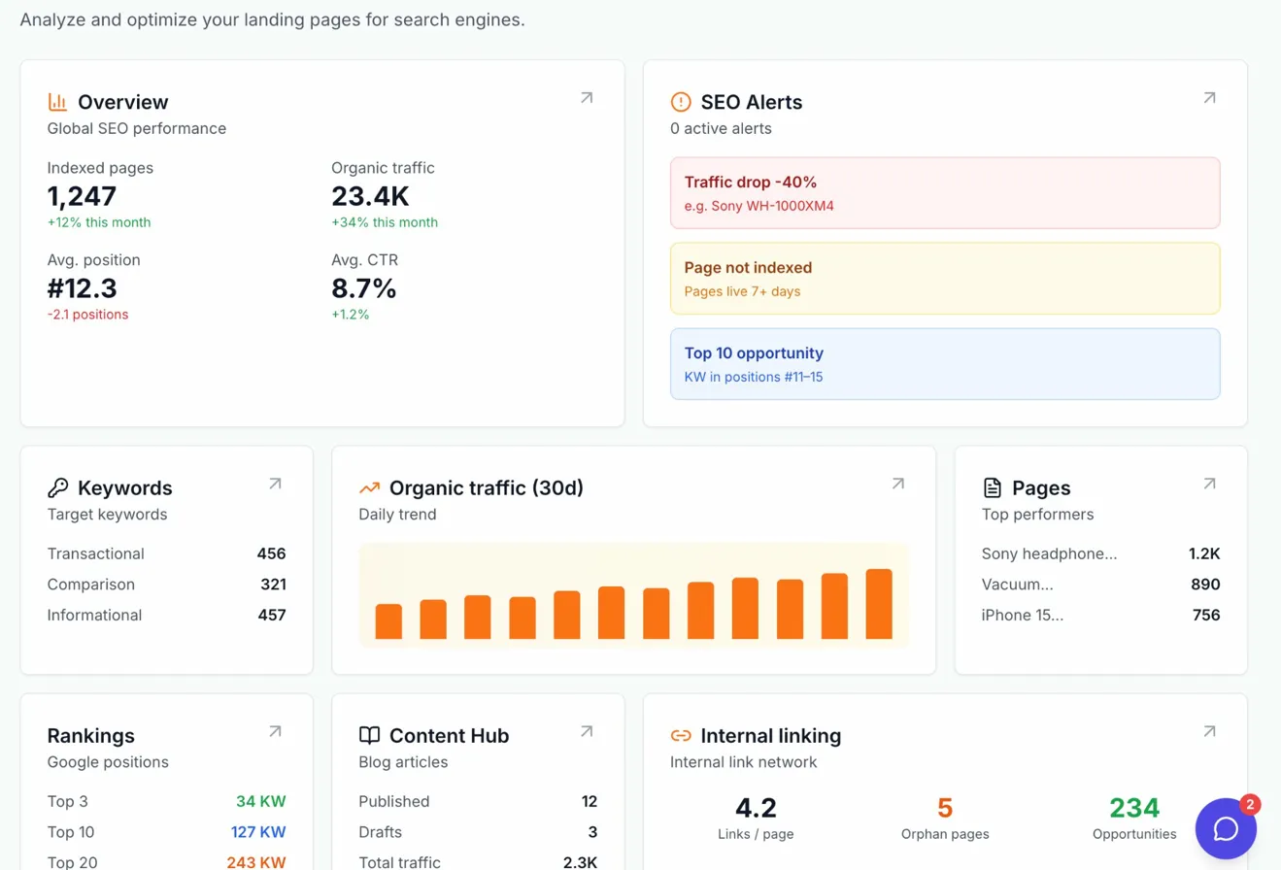This screenshot has width=1281, height=870.
Task: Open the Traffic drop -40% alert
Action: [x=945, y=192]
